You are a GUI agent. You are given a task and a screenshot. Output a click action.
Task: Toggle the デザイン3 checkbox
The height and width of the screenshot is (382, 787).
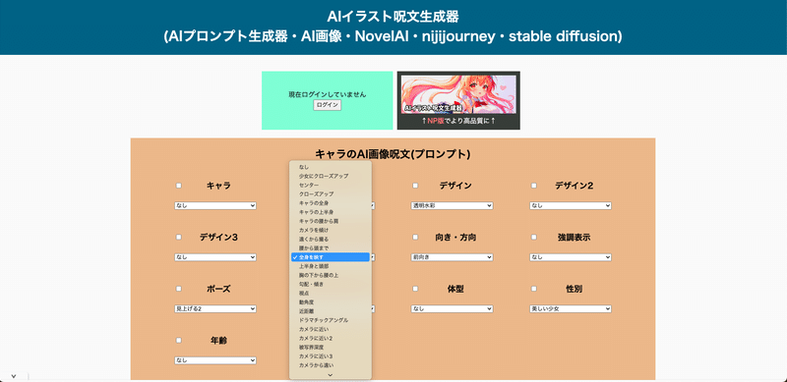pos(179,237)
